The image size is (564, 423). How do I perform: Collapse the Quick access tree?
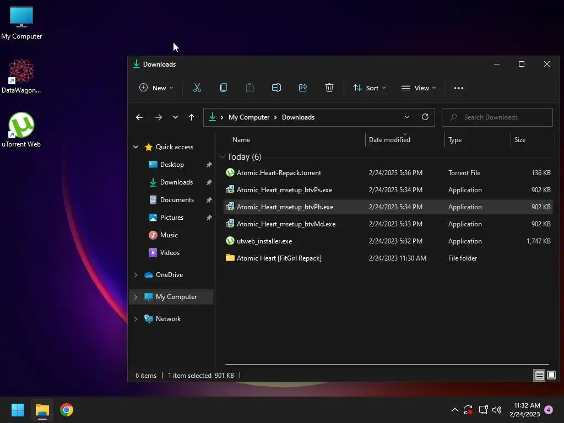[x=136, y=147]
